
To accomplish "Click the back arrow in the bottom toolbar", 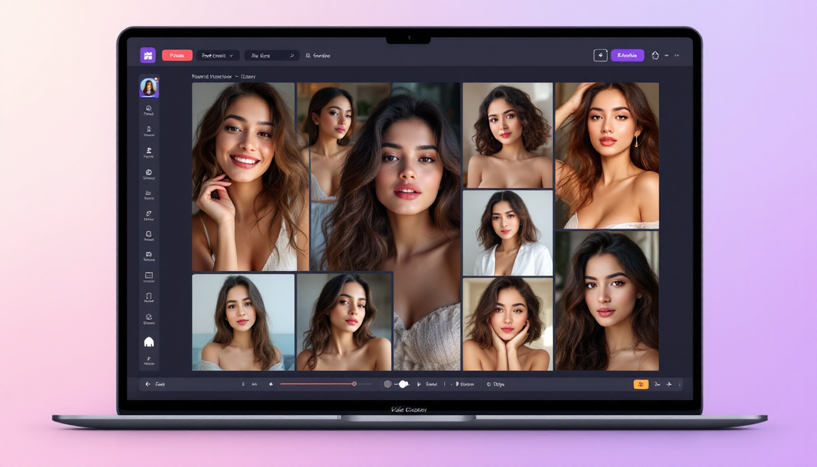I will (x=147, y=384).
